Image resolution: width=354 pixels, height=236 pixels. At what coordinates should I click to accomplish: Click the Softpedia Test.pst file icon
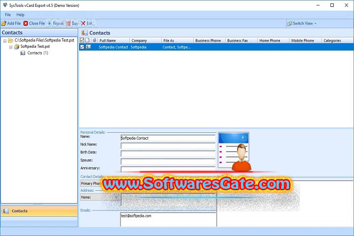(x=17, y=47)
